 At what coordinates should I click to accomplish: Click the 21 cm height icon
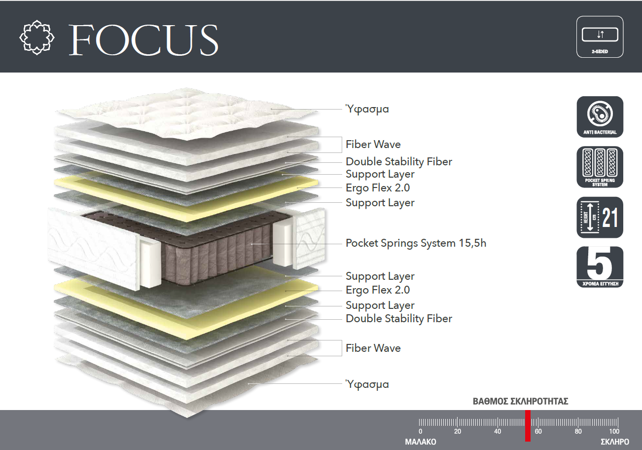[600, 218]
